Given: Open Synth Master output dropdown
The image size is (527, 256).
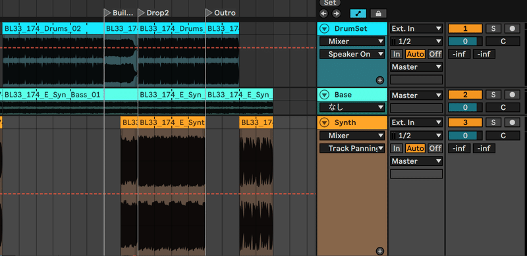Looking at the screenshot, I should [416, 161].
